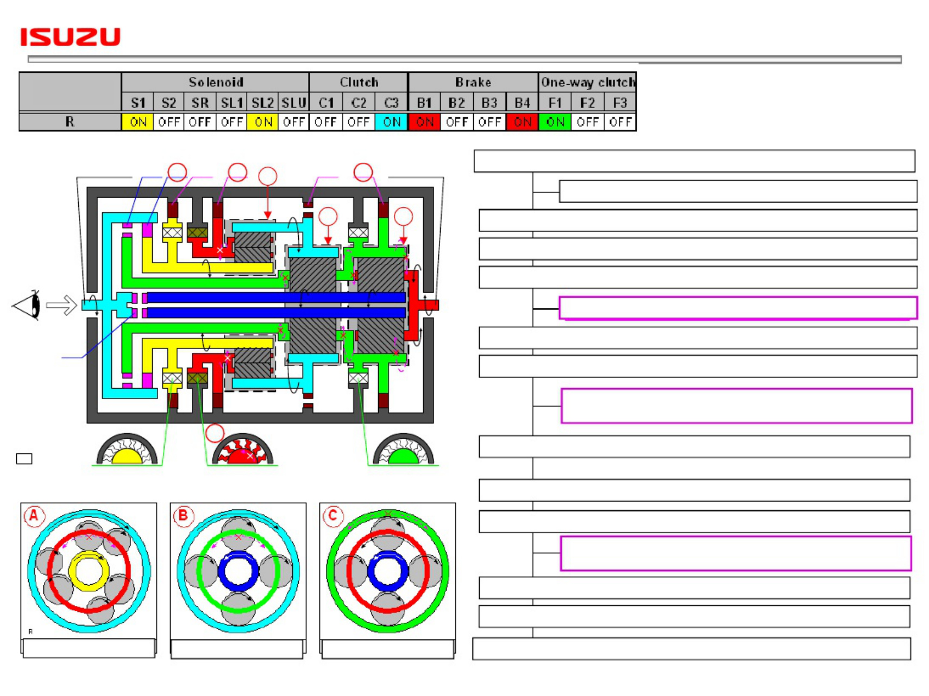Image resolution: width=929 pixels, height=696 pixels.
Task: Click the Clutch column group header
Action: (x=359, y=83)
